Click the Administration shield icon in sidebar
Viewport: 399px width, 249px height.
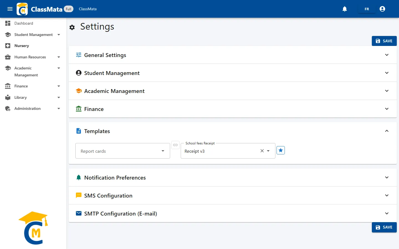click(x=8, y=108)
